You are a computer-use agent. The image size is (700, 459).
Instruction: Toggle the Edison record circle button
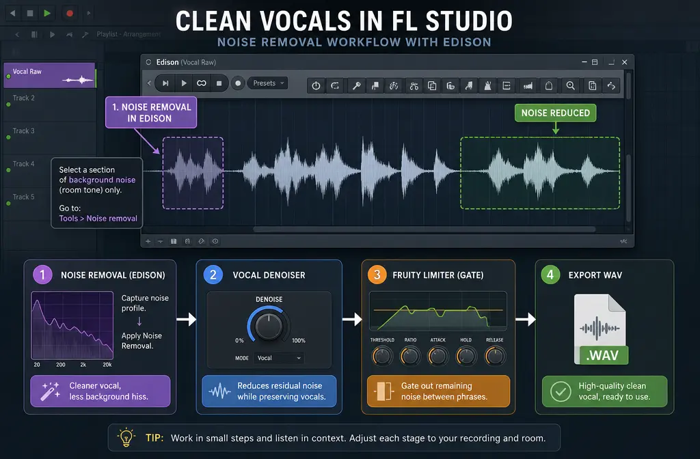pyautogui.click(x=238, y=83)
